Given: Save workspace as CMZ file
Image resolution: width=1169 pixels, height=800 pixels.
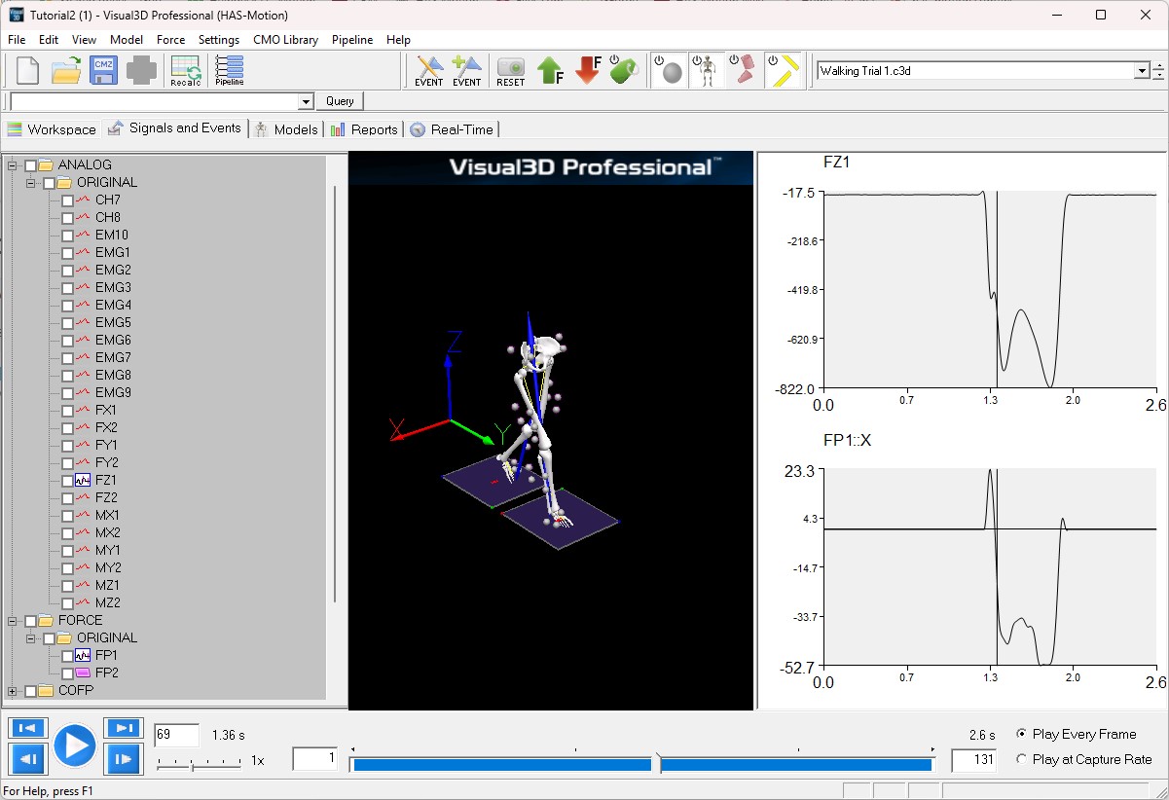Looking at the screenshot, I should tap(103, 71).
